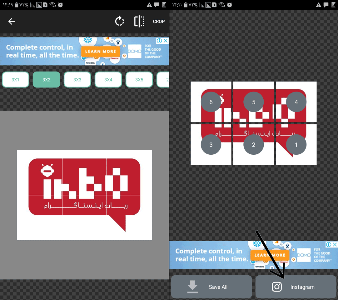Screen dimensions: 338x300
Task: Open ad info icon on top banner
Action: click(159, 41)
